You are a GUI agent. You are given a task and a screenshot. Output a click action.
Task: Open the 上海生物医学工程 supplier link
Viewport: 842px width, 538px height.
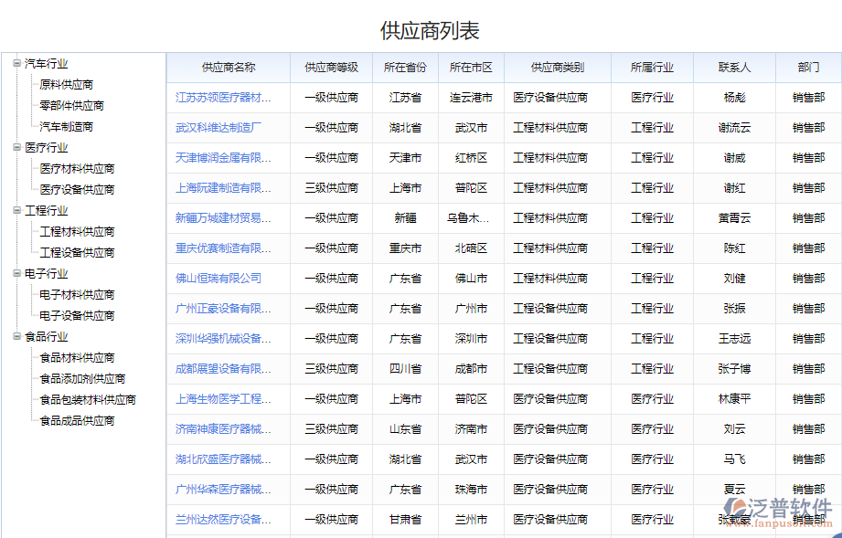click(224, 399)
